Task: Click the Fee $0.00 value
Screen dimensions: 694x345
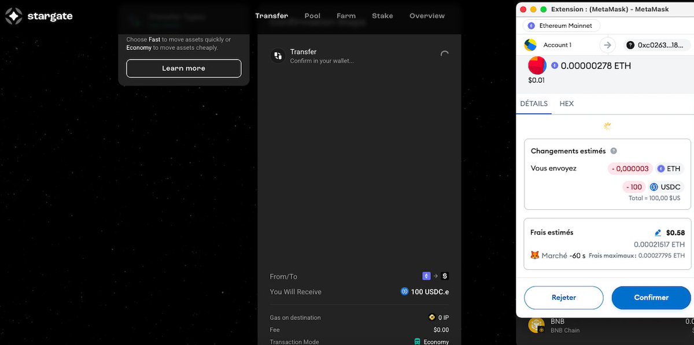Action: pyautogui.click(x=441, y=330)
